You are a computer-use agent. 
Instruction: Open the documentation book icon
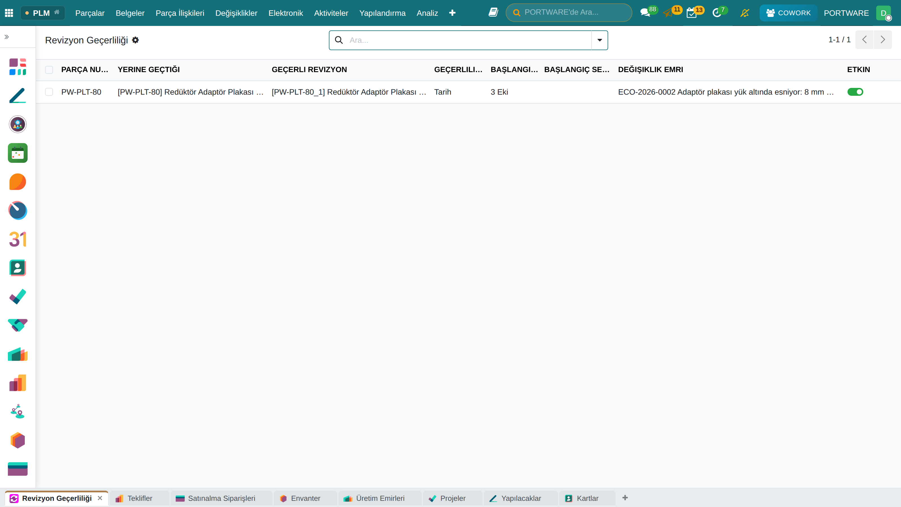pyautogui.click(x=493, y=13)
